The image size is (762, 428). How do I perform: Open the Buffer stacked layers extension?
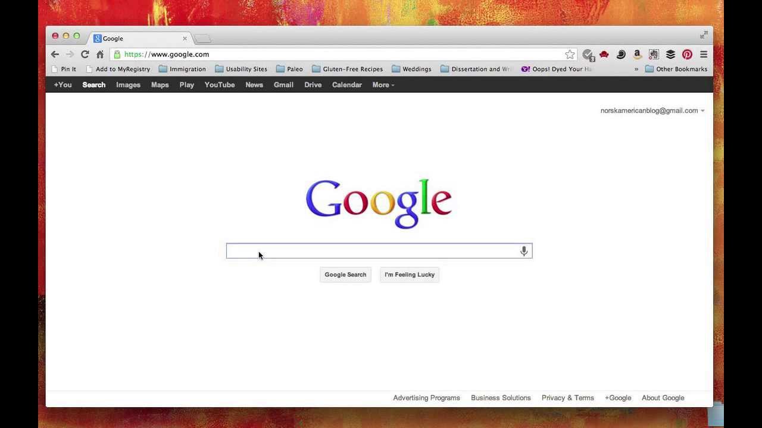point(670,54)
